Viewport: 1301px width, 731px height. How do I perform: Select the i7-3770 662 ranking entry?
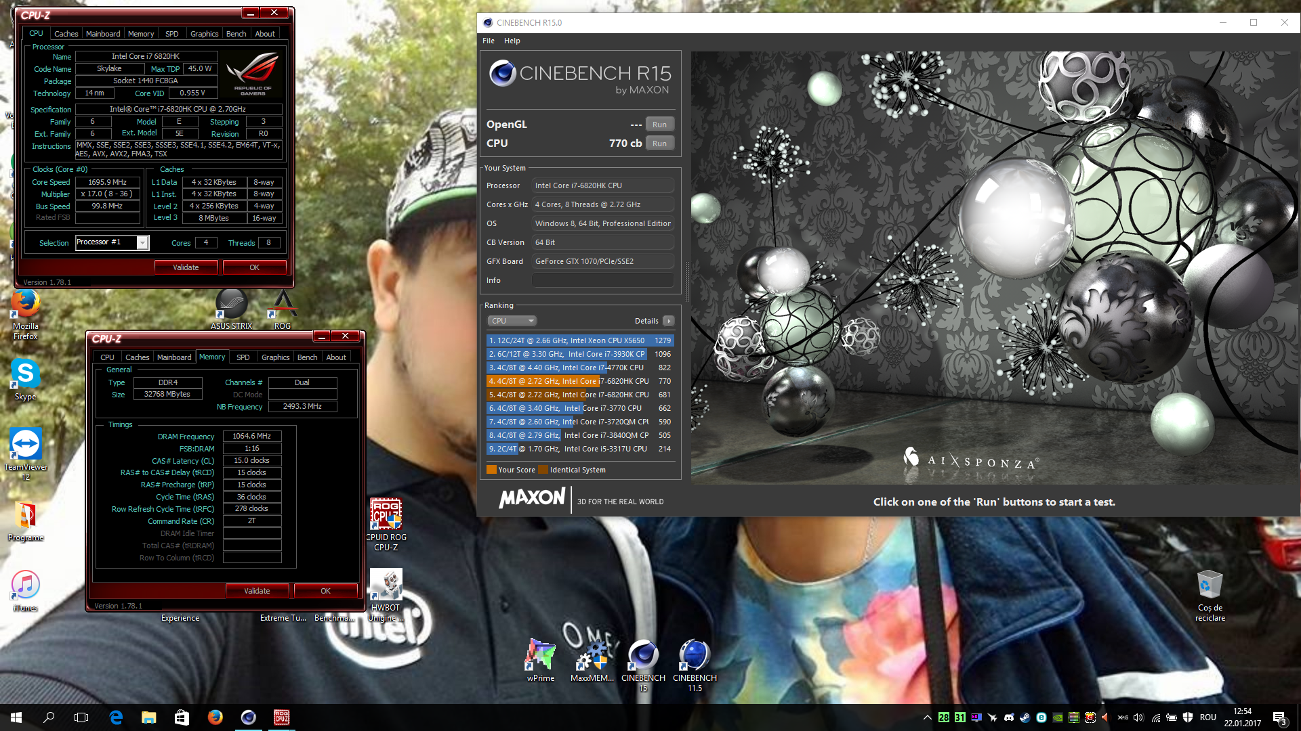tap(580, 408)
